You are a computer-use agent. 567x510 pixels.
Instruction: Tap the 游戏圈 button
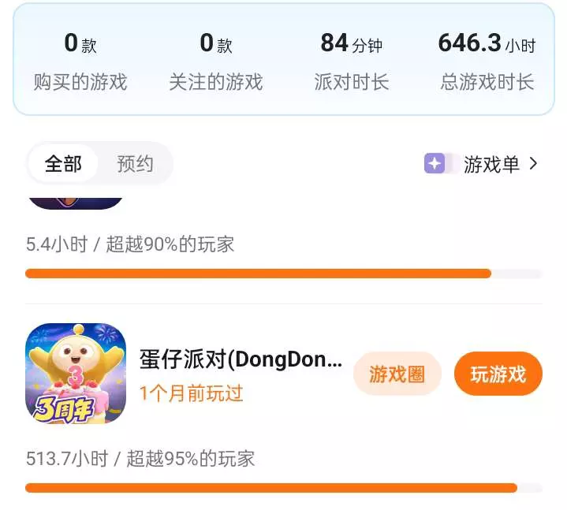pyautogui.click(x=397, y=374)
